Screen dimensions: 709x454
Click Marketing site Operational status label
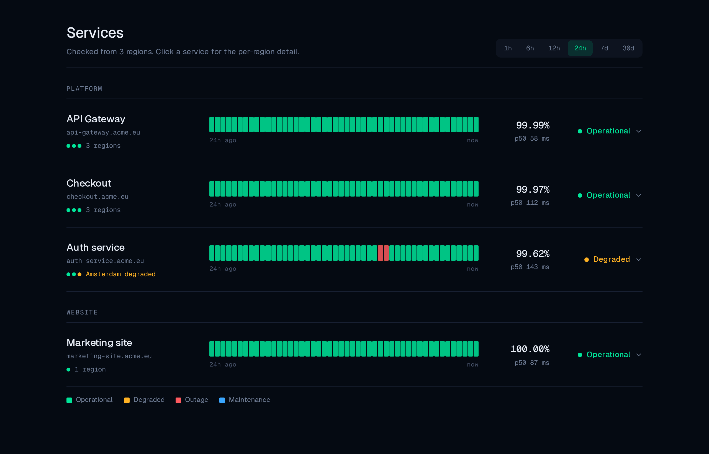(608, 355)
